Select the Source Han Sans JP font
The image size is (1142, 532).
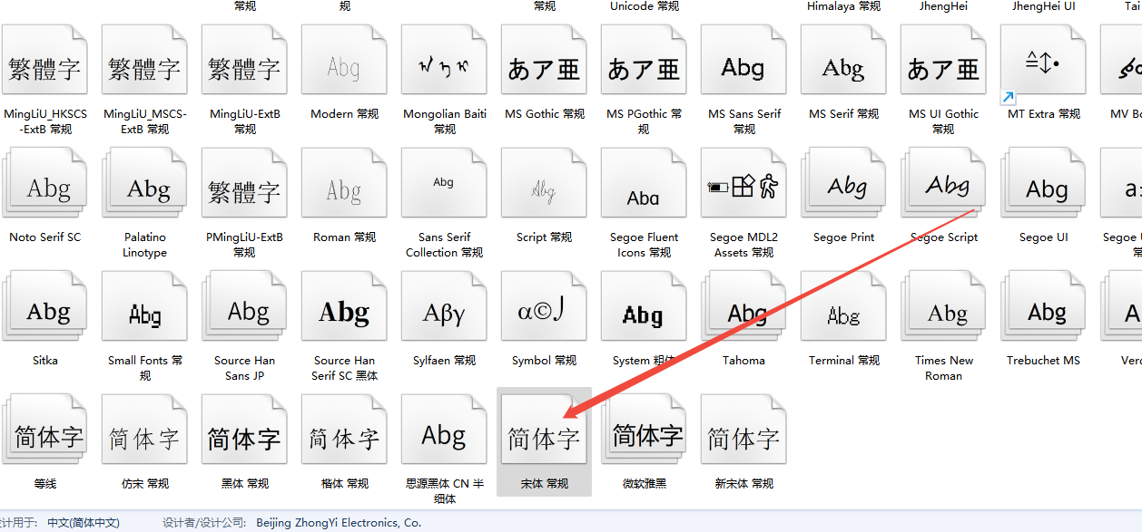click(245, 306)
